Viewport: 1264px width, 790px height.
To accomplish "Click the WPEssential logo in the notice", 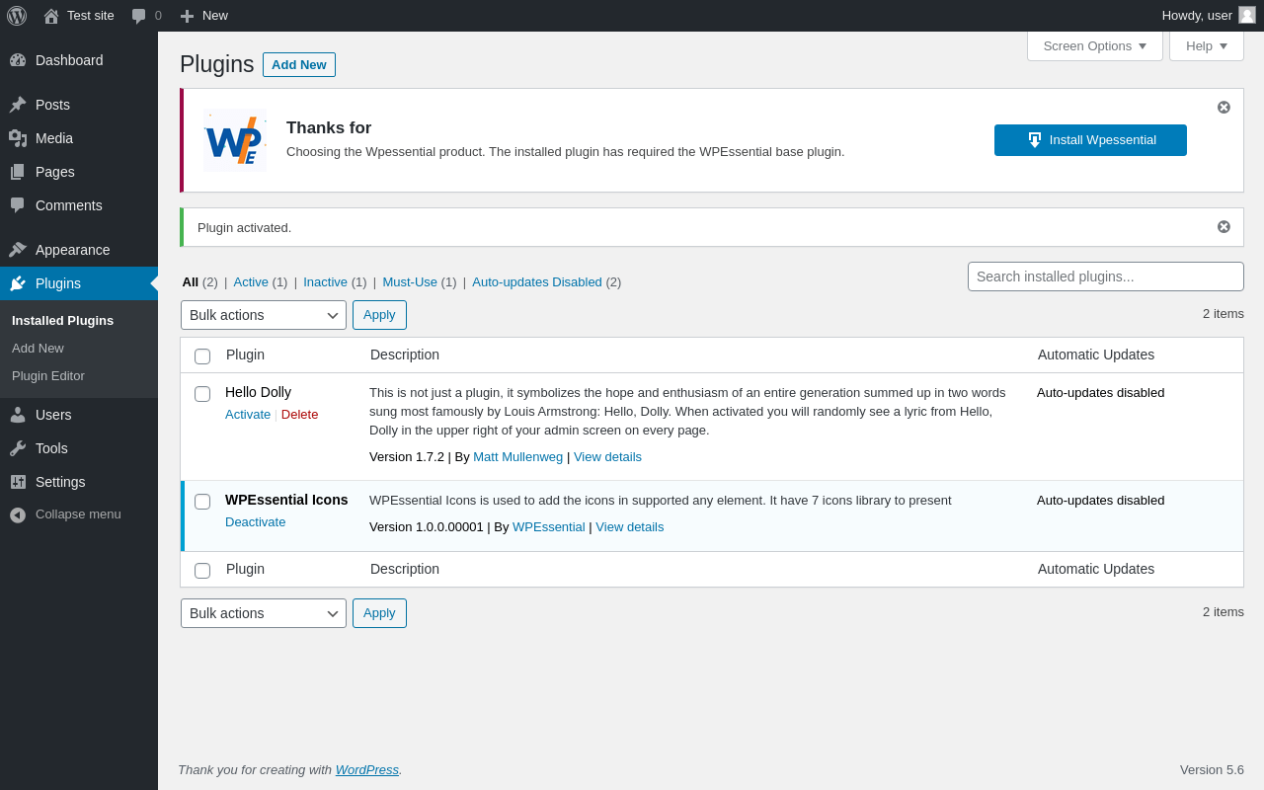I will click(x=235, y=140).
